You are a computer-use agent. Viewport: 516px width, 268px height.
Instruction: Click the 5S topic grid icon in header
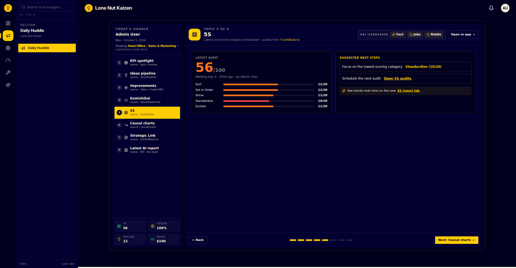195,35
